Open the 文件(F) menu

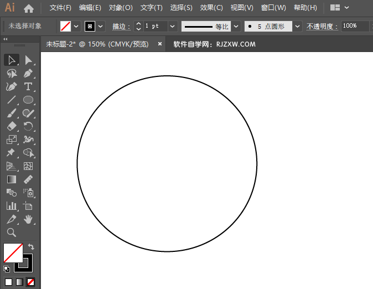point(60,8)
